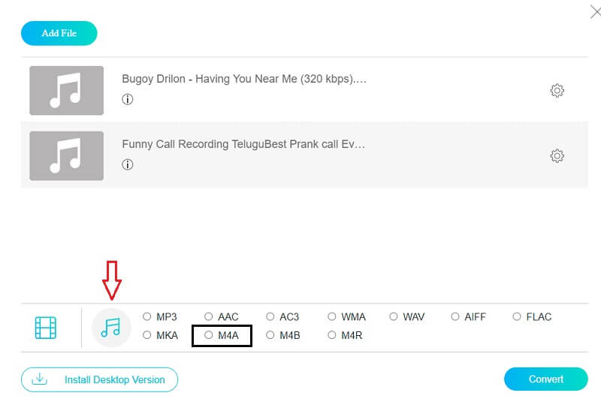Viewport: 601px width, 411px height.
Task: Select the M4R ringtone format
Action: [332, 336]
